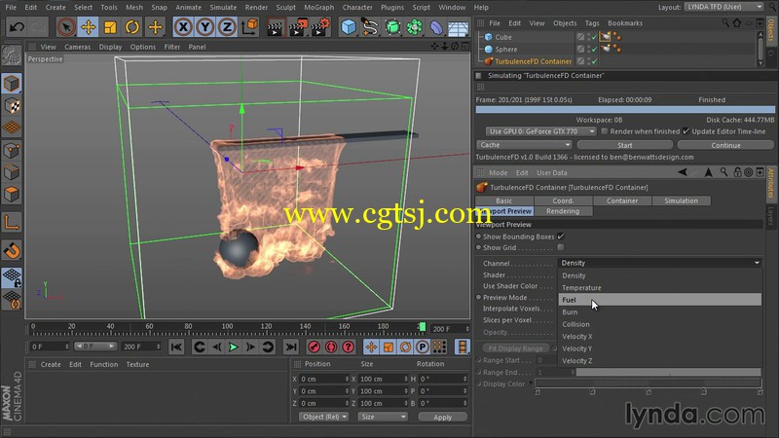The image size is (779, 438).
Task: Open the Layout dropdown LYNDA TFD
Action: coord(724,7)
